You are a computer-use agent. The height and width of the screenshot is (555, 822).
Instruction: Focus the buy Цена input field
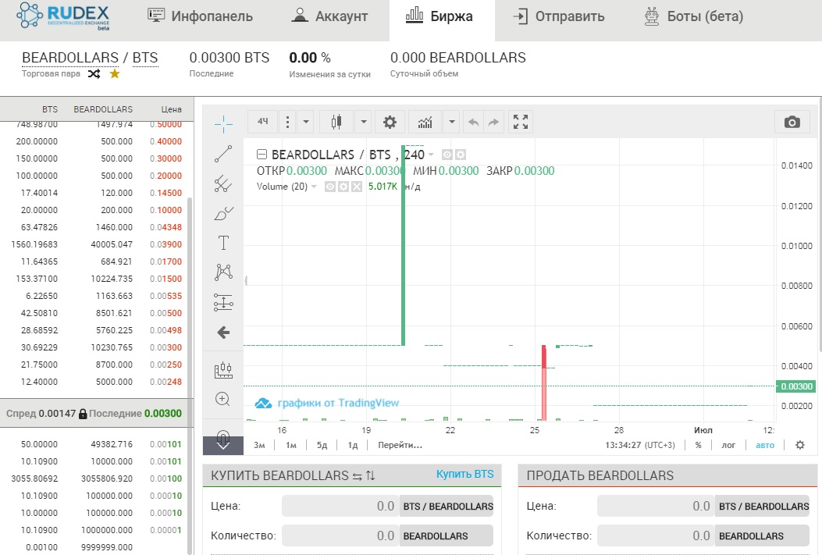[341, 507]
